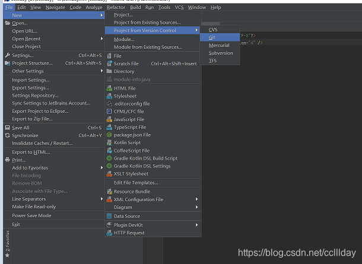Click the arrow beside Project from Version Control

coord(196,30)
